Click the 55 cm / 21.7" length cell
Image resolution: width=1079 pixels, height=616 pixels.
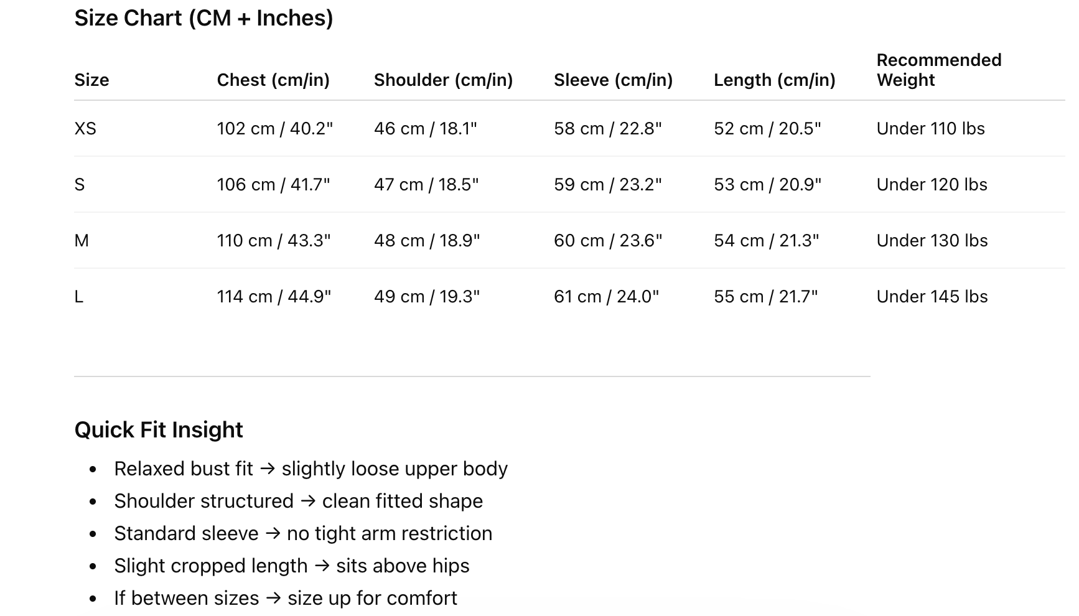coord(765,296)
